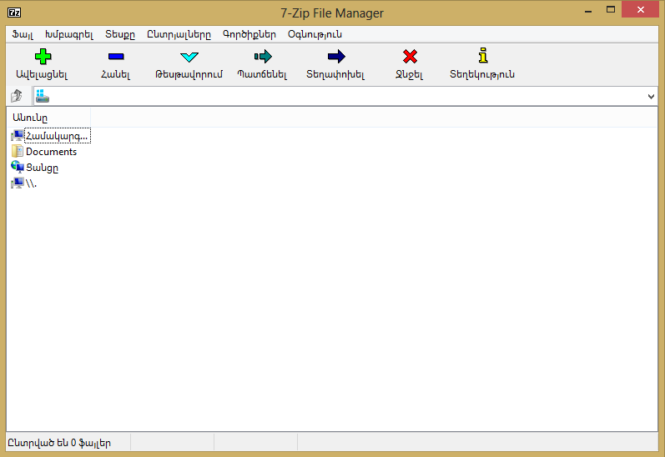Click the up-one-level folder icon

17,96
